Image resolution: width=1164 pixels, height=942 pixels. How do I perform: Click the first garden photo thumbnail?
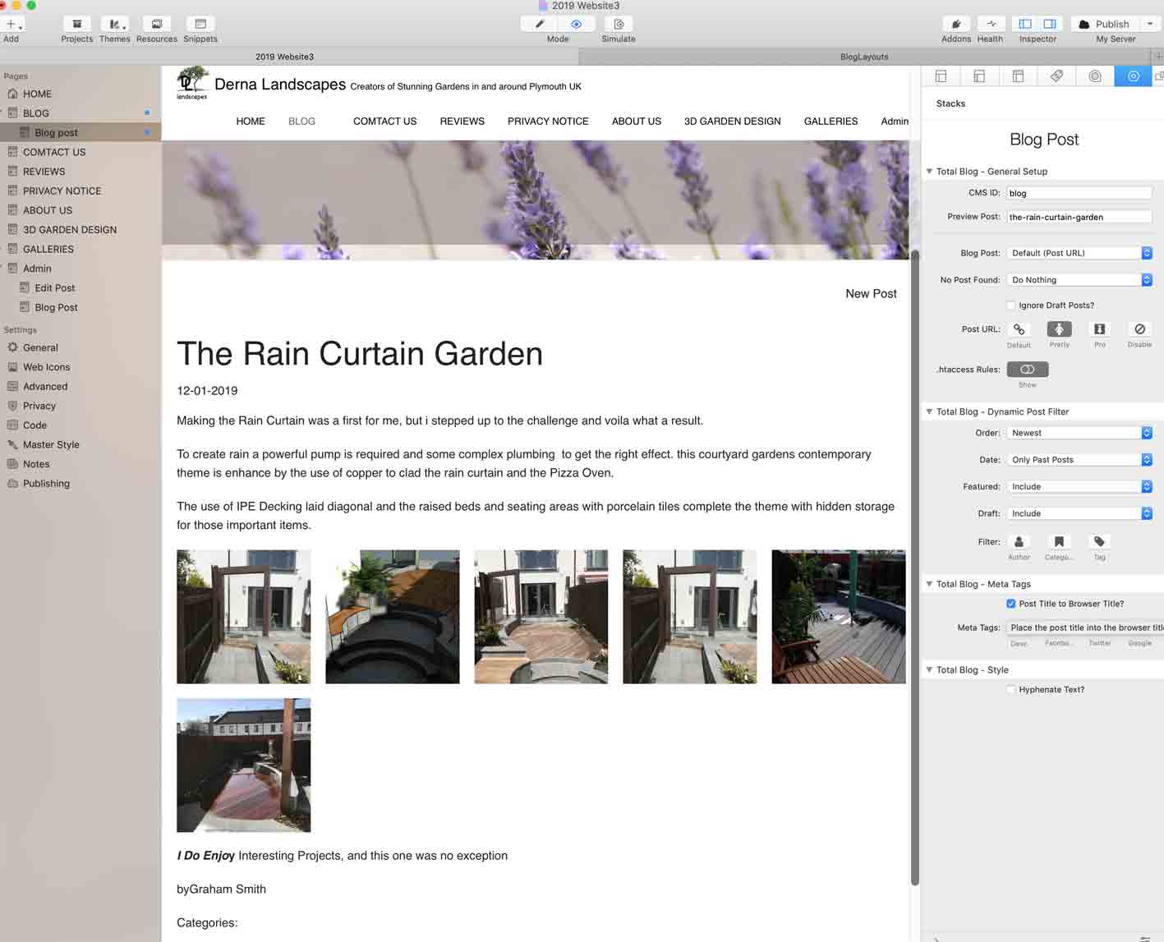[244, 617]
